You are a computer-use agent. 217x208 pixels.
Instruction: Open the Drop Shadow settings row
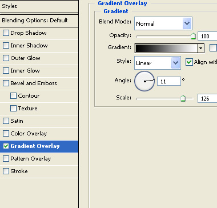[x=39, y=33]
